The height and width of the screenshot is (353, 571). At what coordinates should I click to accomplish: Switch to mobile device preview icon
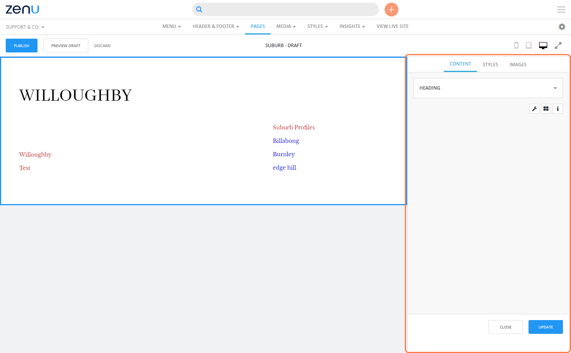point(516,46)
